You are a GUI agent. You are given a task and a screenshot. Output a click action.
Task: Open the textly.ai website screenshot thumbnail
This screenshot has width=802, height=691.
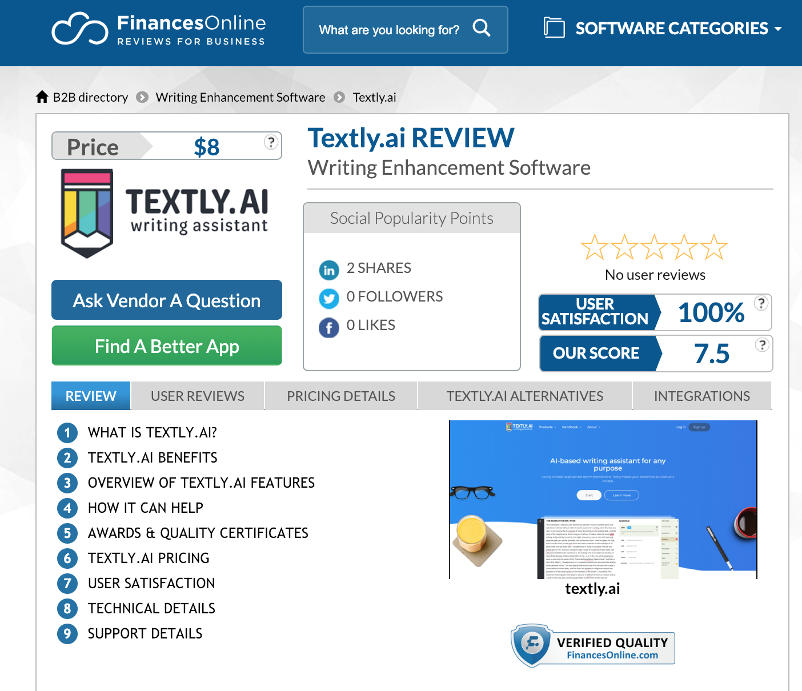coord(603,500)
